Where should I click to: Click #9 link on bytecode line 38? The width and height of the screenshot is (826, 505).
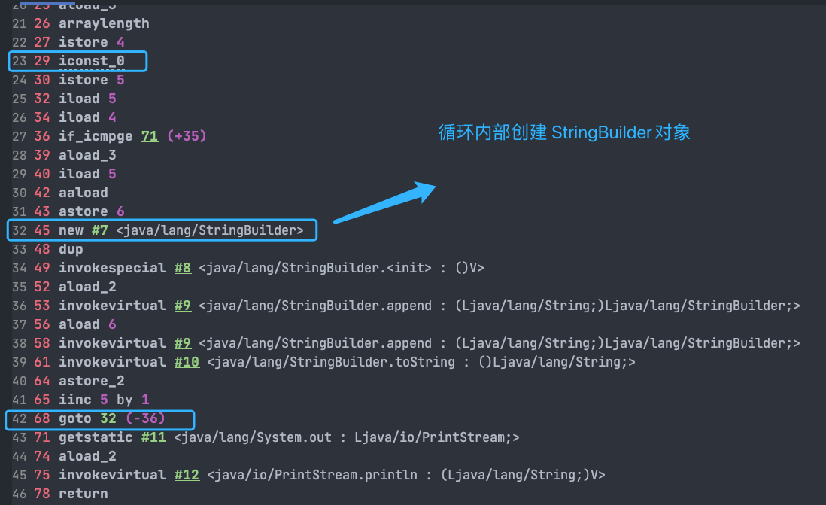tap(183, 343)
